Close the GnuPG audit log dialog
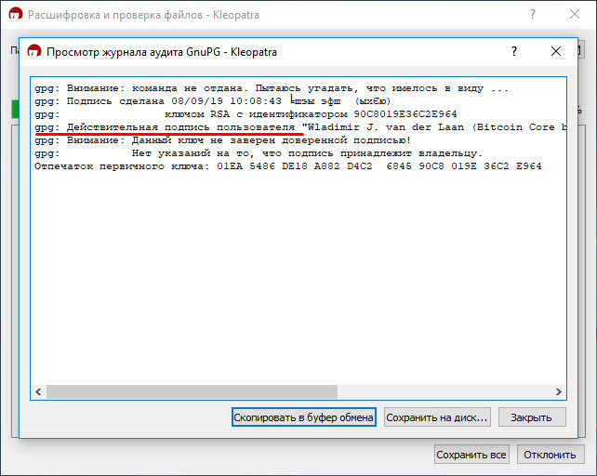The height and width of the screenshot is (476, 597). (556, 51)
